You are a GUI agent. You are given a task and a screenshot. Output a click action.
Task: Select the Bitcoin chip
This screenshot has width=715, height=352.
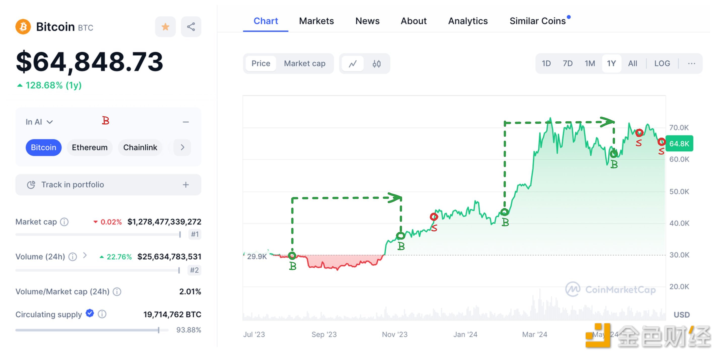pos(43,147)
